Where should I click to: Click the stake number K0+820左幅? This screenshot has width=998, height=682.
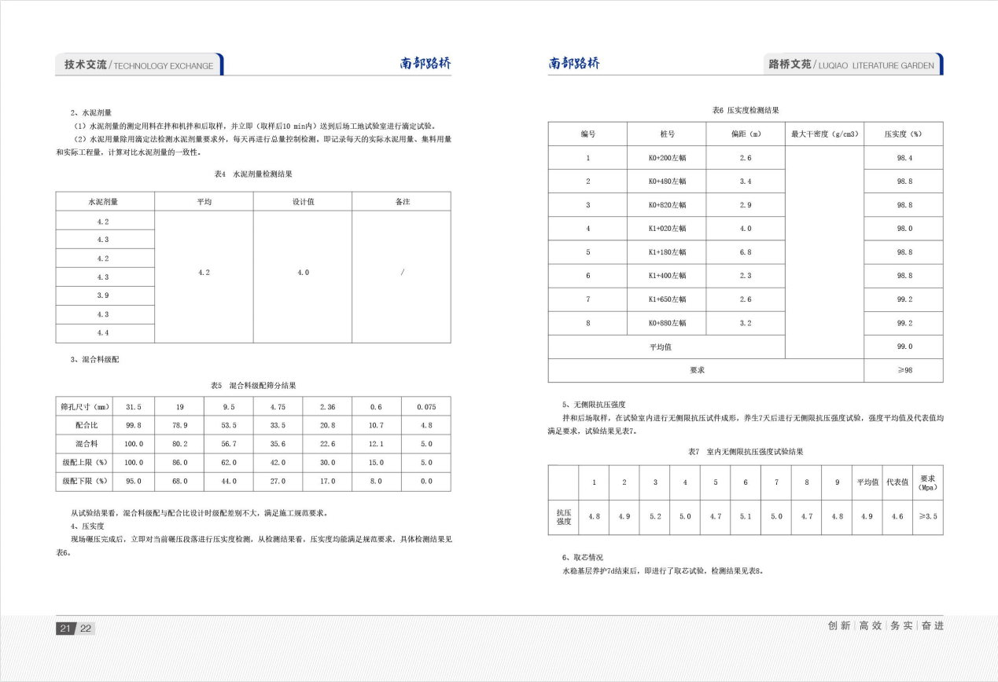(667, 205)
